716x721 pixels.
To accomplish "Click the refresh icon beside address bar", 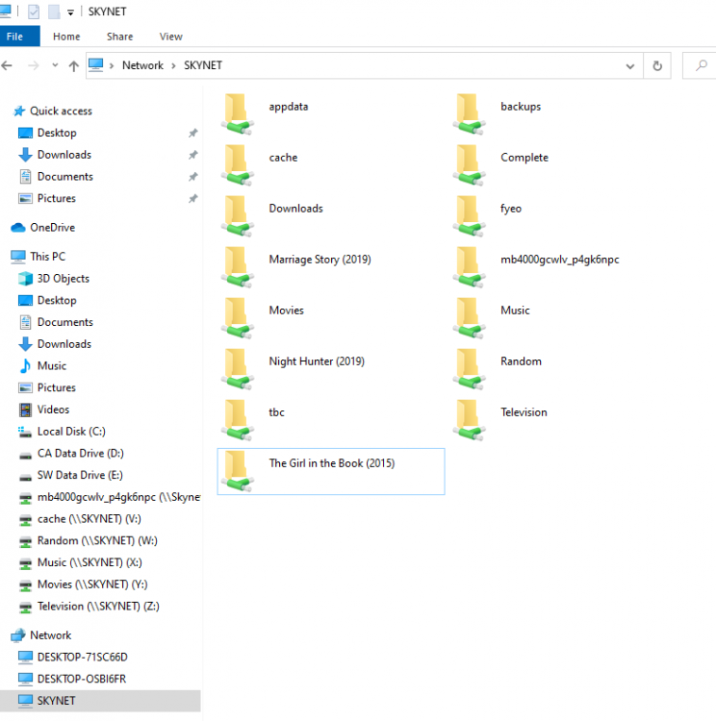I will [x=657, y=65].
